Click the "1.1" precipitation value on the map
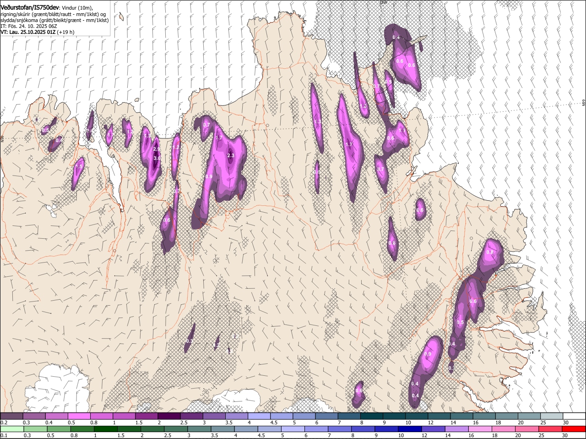Image resolution: width=586 pixels, height=439 pixels. (x=402, y=130)
